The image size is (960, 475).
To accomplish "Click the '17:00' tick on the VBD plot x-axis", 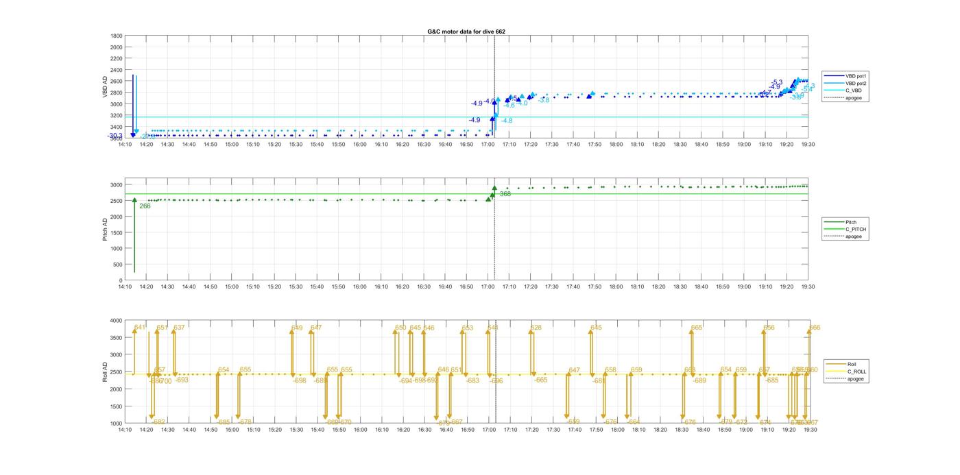I will click(488, 144).
